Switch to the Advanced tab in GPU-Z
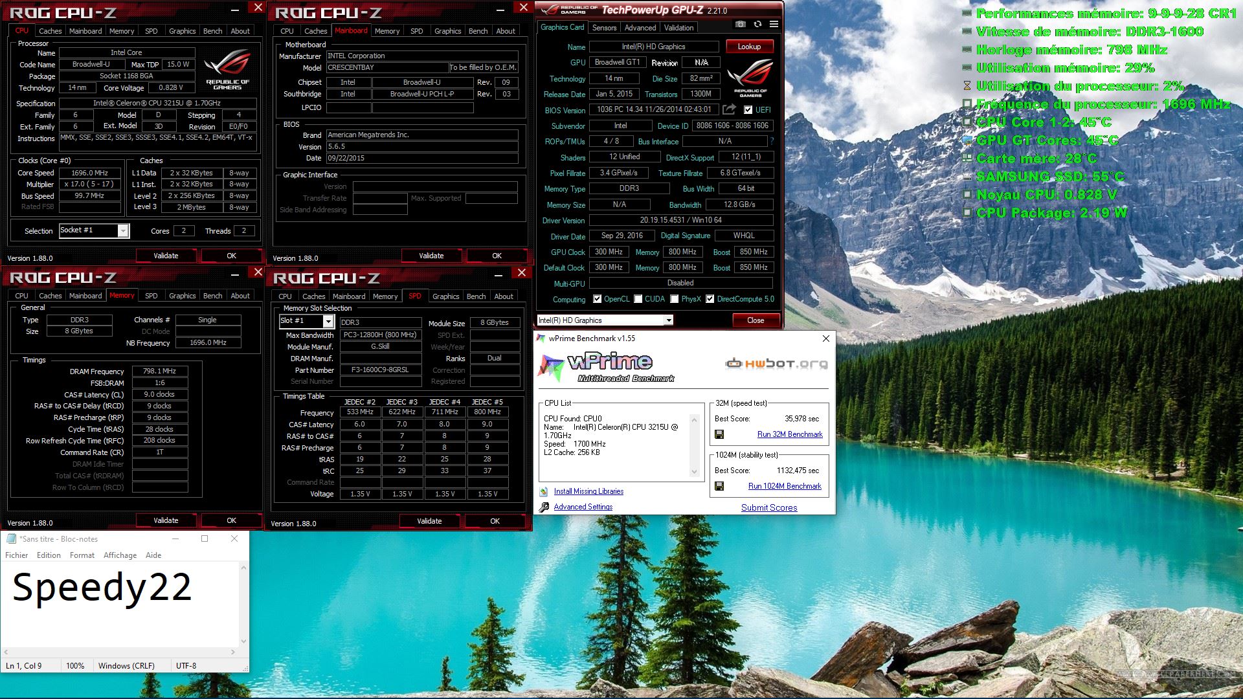1243x699 pixels. (640, 28)
